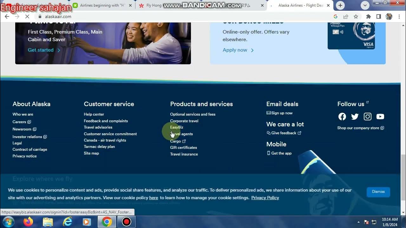Open the Site map link
Image resolution: width=406 pixels, height=228 pixels.
tap(91, 153)
